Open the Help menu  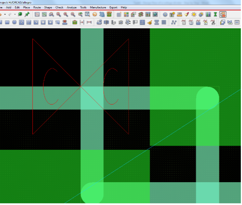pyautogui.click(x=124, y=7)
